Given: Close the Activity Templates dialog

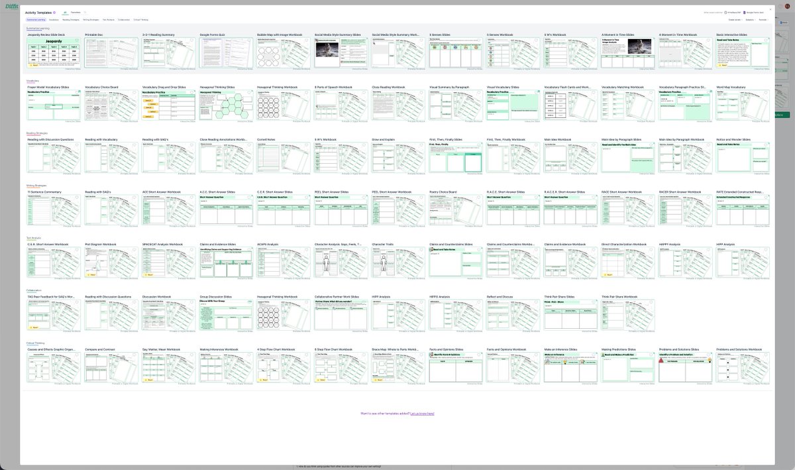Looking at the screenshot, I should [770, 9].
